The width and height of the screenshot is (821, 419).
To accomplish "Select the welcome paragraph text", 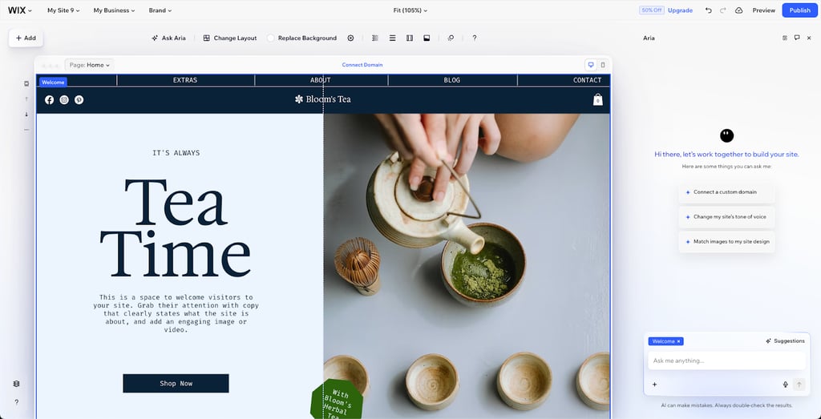I will (x=176, y=313).
